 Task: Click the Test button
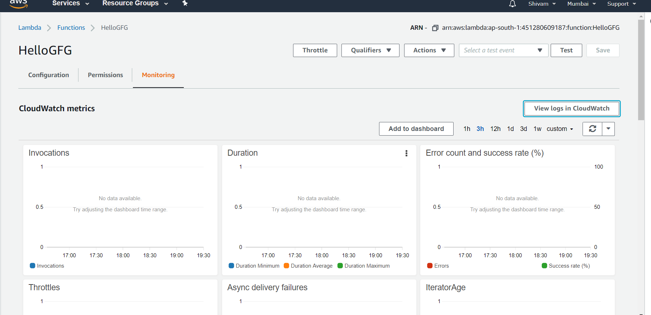[566, 50]
